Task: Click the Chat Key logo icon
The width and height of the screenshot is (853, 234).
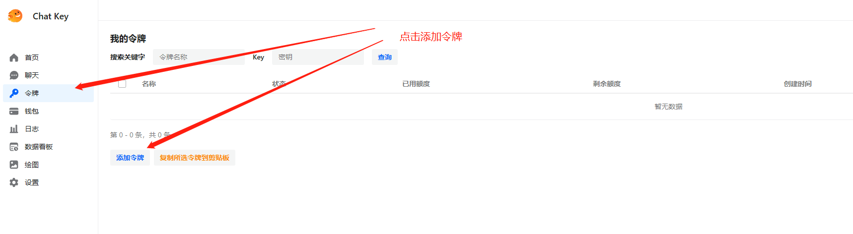Action: [x=15, y=16]
